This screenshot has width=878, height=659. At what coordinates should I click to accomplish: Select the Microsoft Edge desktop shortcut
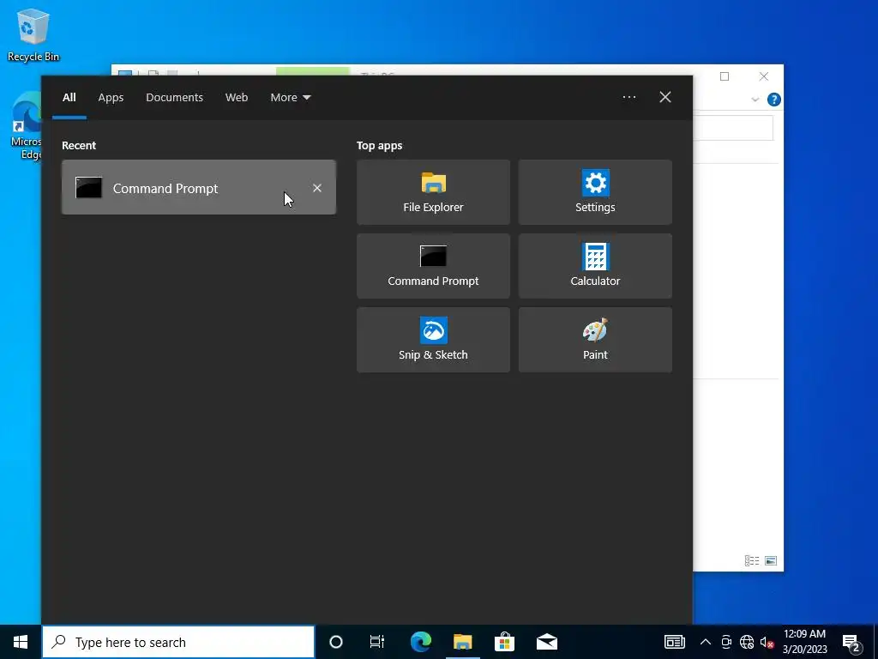point(26,126)
